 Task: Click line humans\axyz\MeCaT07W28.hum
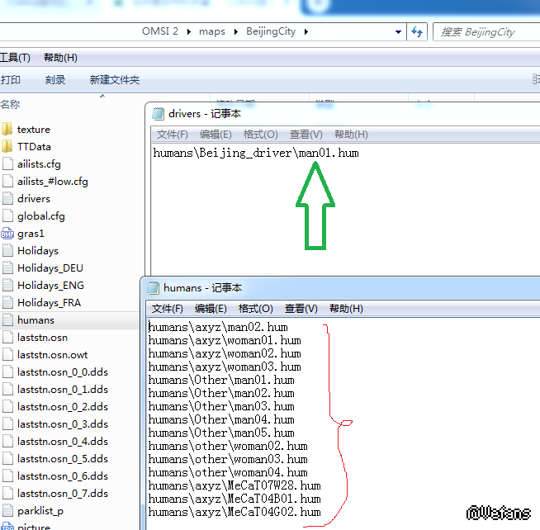click(234, 485)
